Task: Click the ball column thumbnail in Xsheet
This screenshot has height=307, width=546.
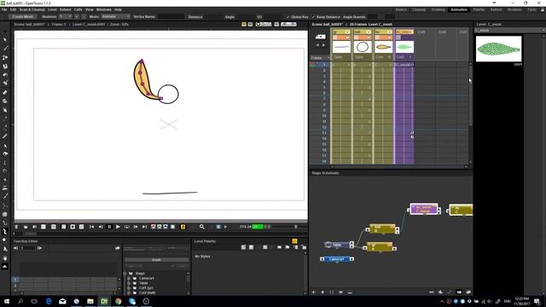Action: (363, 47)
